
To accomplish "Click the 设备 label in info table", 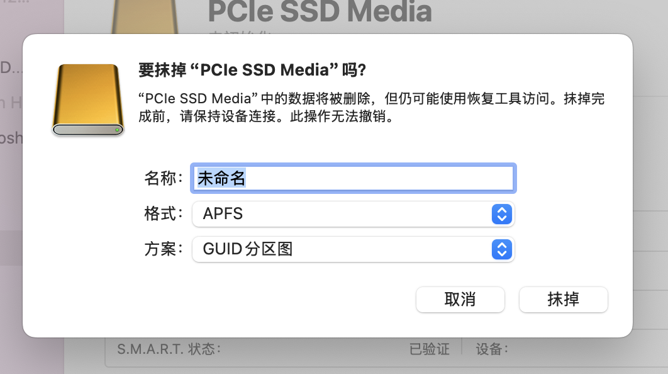I will pos(492,349).
